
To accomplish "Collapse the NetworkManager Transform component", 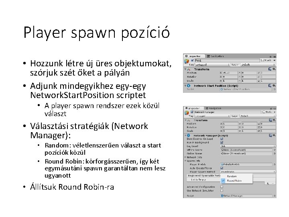I will [x=185, y=120].
